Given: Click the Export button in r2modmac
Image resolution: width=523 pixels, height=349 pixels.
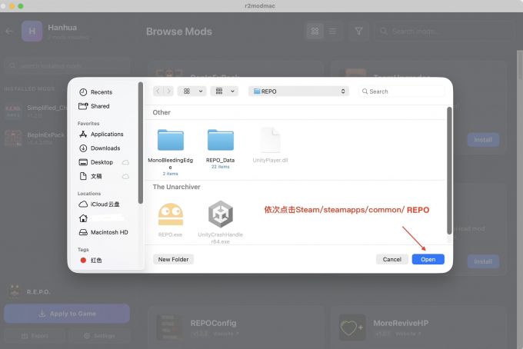Looking at the screenshot, I should 35,336.
